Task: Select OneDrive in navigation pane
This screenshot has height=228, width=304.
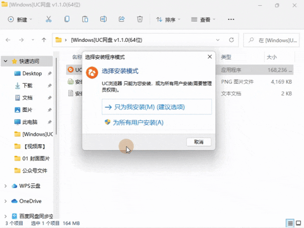Action: click(x=27, y=201)
